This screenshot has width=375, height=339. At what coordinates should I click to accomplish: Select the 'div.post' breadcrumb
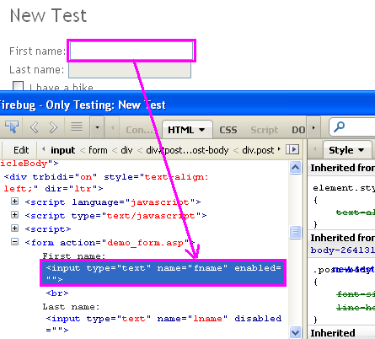coord(258,150)
